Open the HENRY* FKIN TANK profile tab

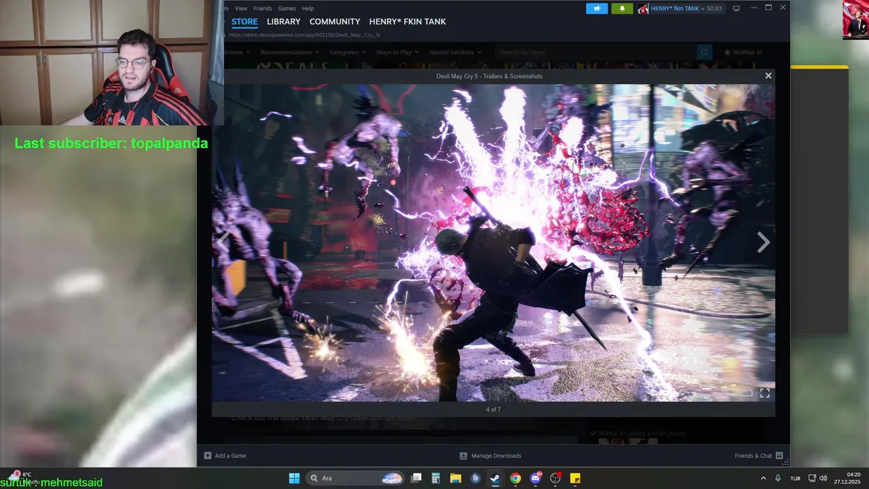(x=407, y=22)
